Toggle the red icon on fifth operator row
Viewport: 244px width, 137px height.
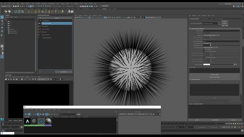pos(39,32)
